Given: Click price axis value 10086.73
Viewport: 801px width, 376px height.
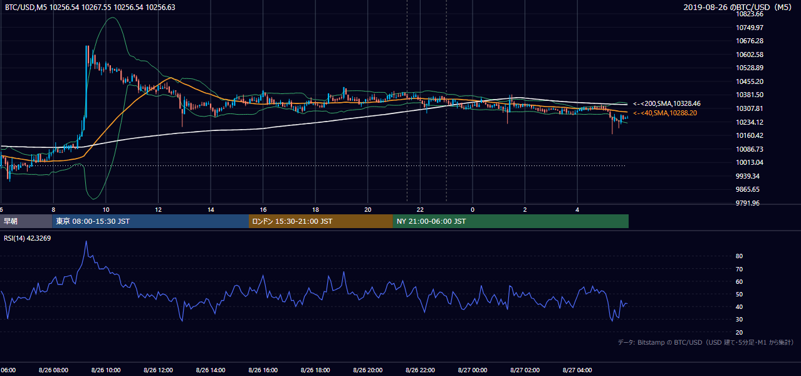Looking at the screenshot, I should pos(750,149).
